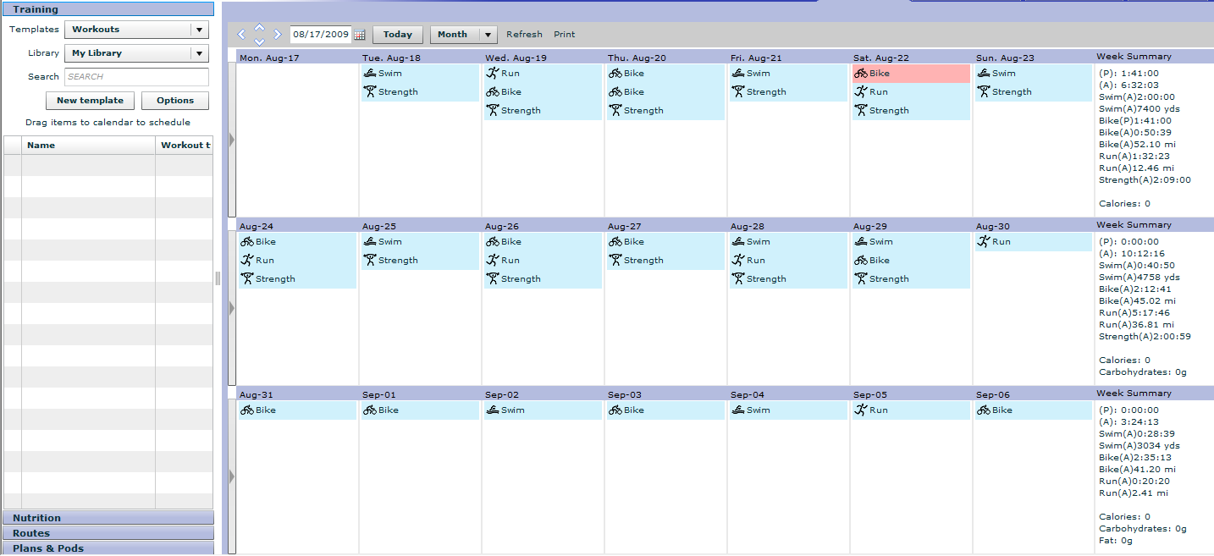Expand the Nutrition panel
This screenshot has width=1214, height=556.
click(108, 518)
